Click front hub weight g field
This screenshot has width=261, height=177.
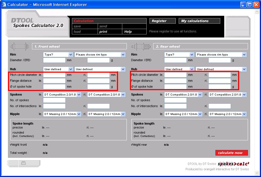pyautogui.click(x=99, y=87)
